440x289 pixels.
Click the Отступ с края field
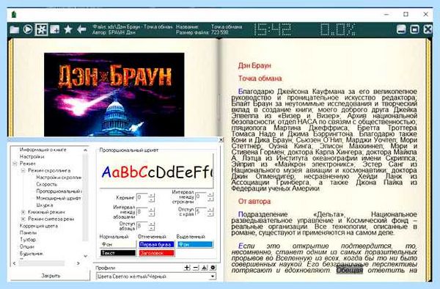click(x=201, y=212)
